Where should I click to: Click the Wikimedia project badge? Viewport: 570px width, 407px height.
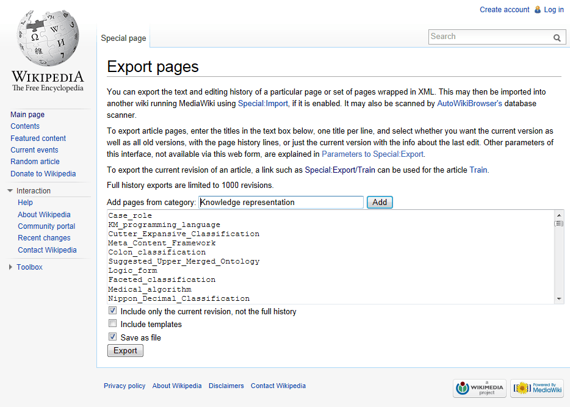tap(479, 388)
